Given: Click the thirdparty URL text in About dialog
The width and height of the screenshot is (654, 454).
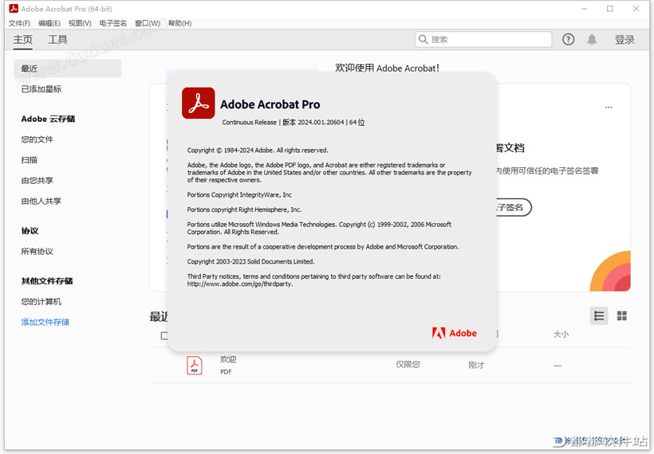Looking at the screenshot, I should 240,284.
